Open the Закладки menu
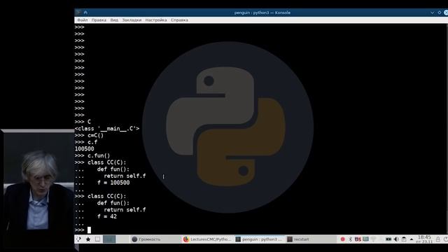Screen dimensions: 448x252 pyautogui.click(x=132, y=20)
